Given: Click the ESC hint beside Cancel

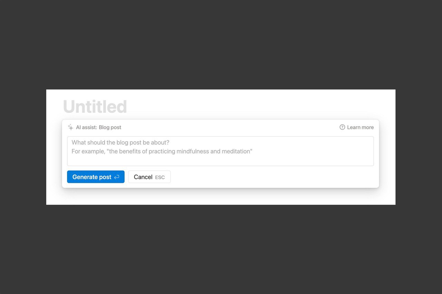Looking at the screenshot, I should 160,178.
